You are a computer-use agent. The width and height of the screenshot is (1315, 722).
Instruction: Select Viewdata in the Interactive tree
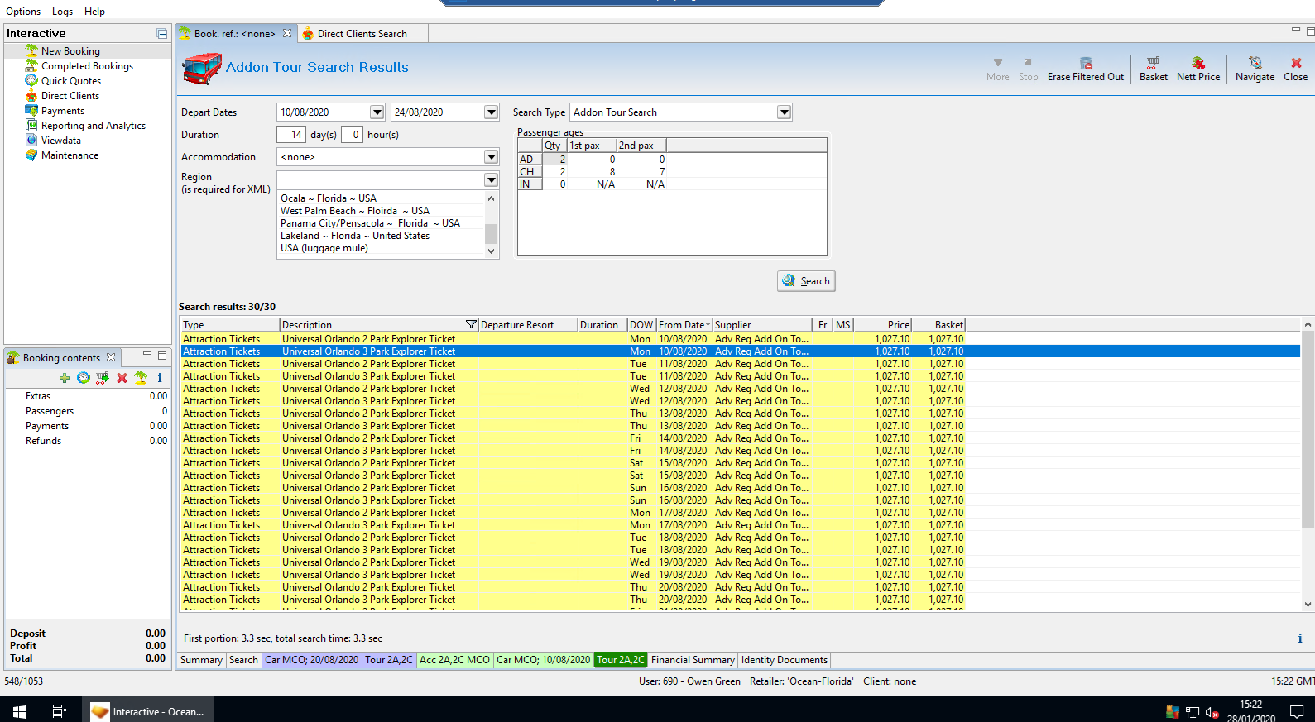coord(61,141)
